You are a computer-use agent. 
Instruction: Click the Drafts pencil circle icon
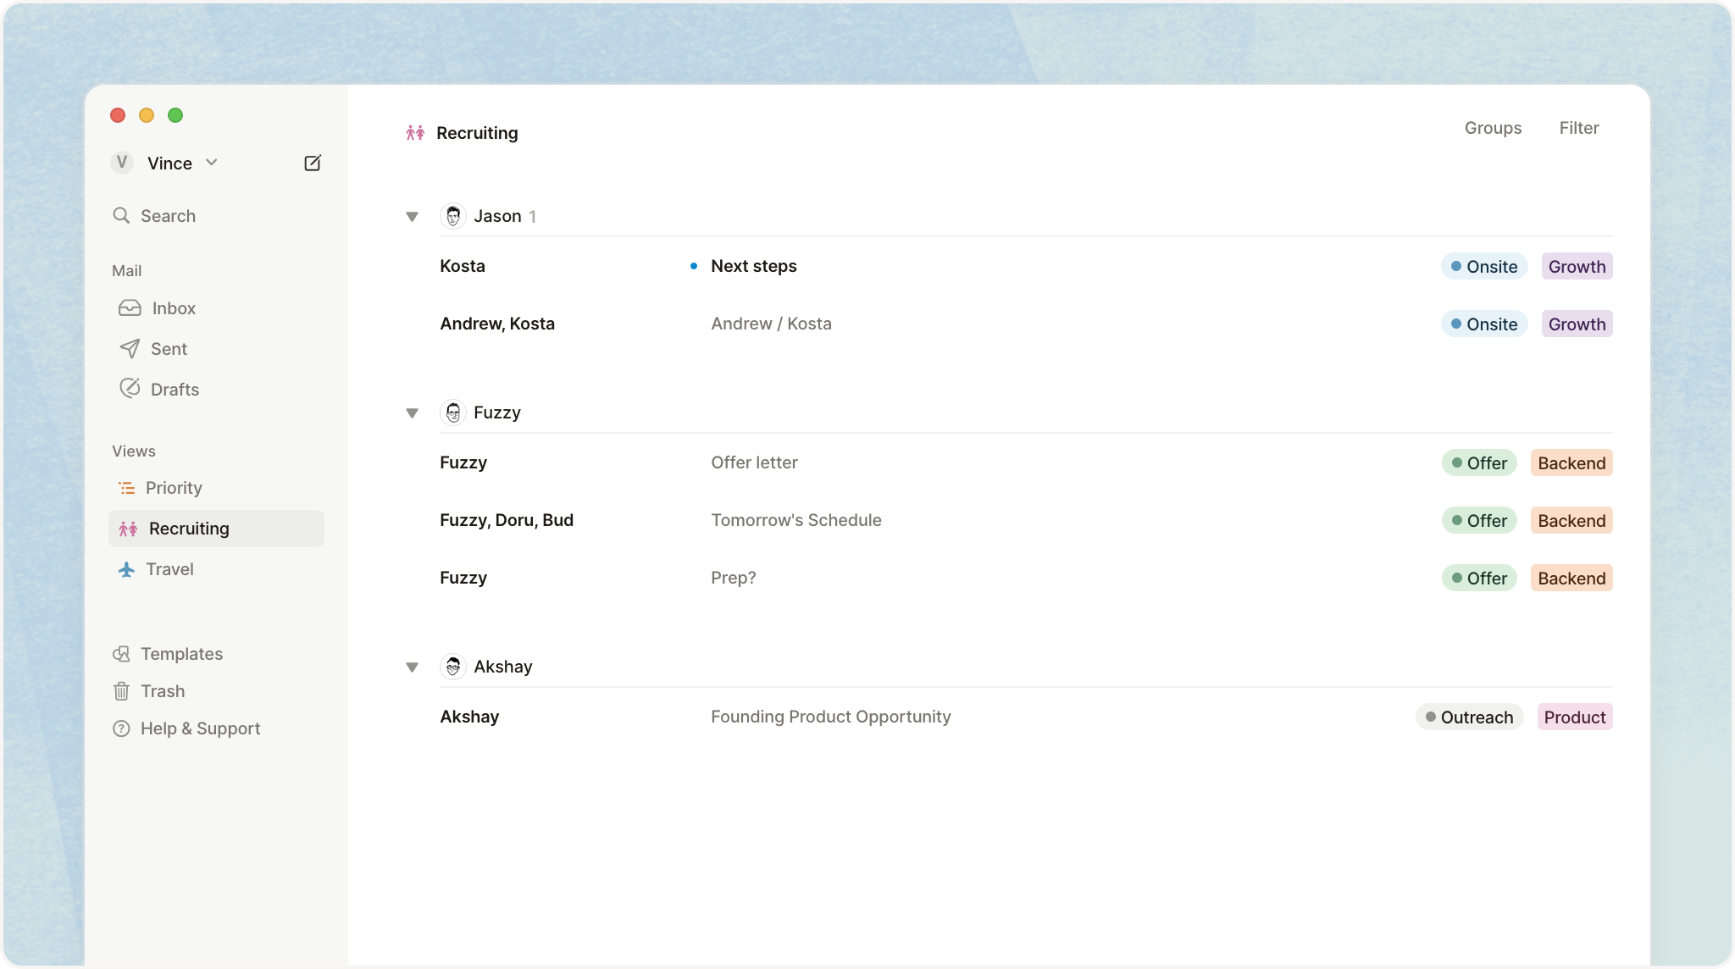130,388
